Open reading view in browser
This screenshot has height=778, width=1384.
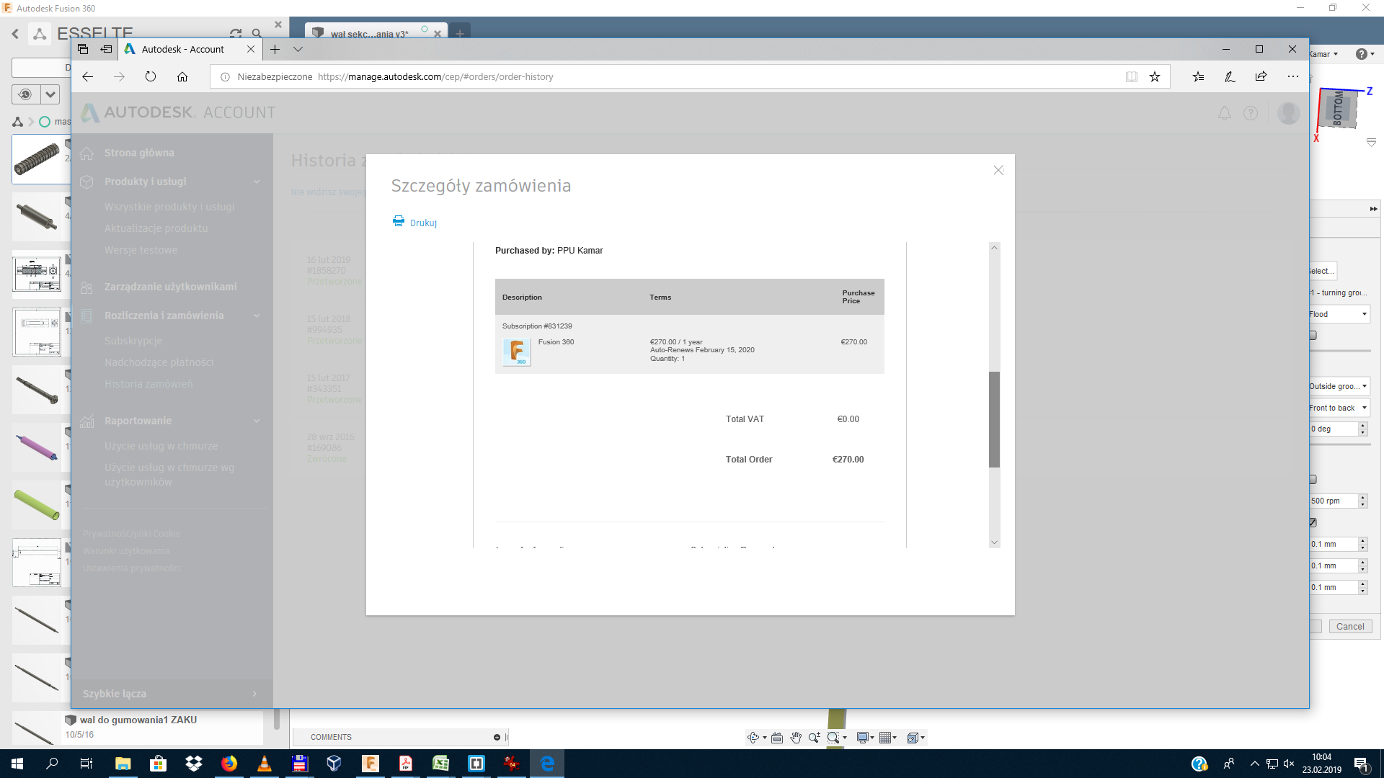point(1132,76)
